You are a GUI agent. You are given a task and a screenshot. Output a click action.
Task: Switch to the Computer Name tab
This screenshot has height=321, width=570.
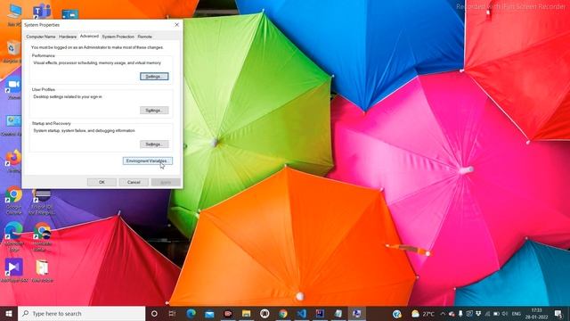coord(41,37)
